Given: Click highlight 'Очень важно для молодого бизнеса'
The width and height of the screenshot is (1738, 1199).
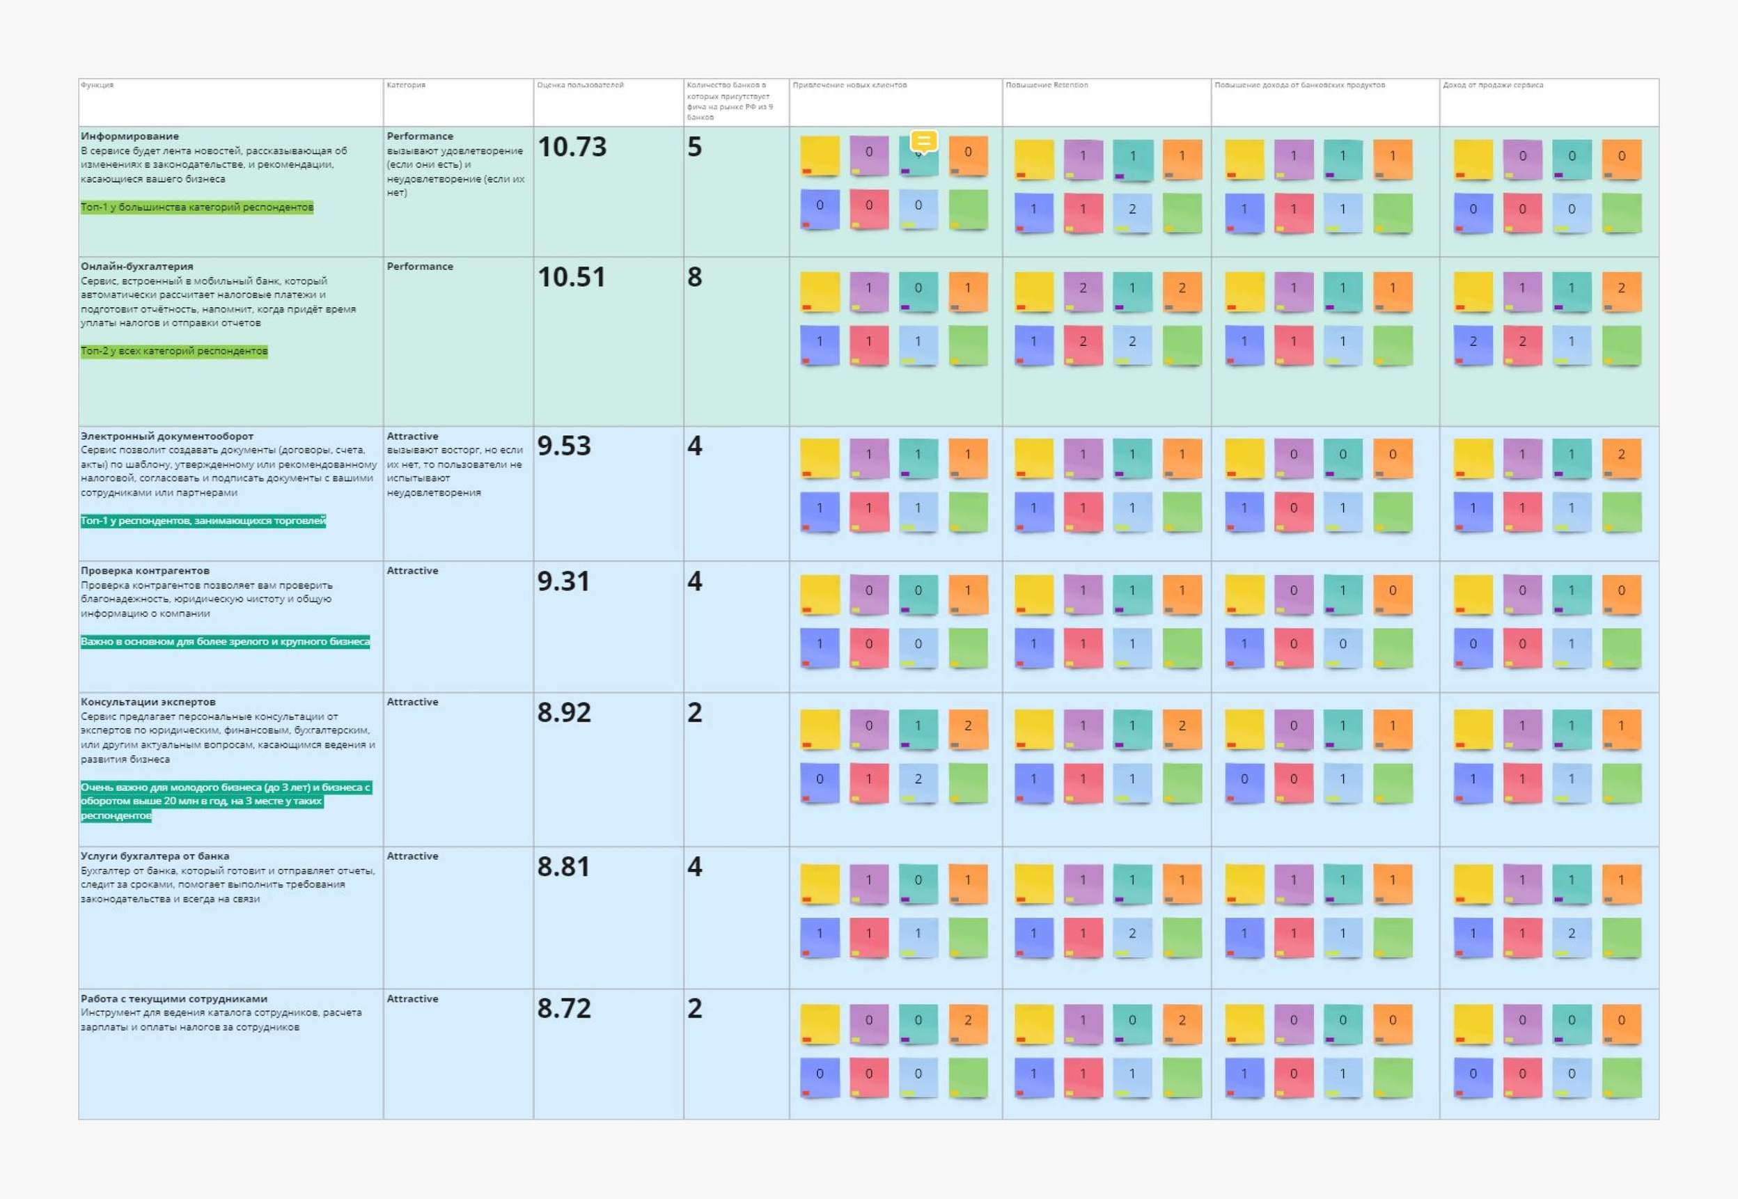Looking at the screenshot, I should [226, 801].
